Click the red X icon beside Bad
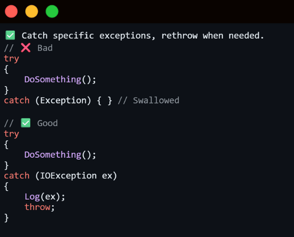Screen dimensions: 294x237 25,48
